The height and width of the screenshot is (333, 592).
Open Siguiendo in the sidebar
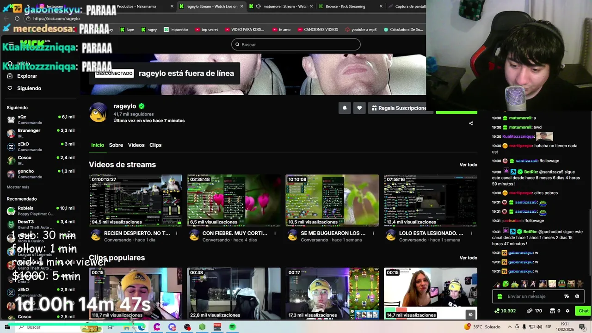29,88
